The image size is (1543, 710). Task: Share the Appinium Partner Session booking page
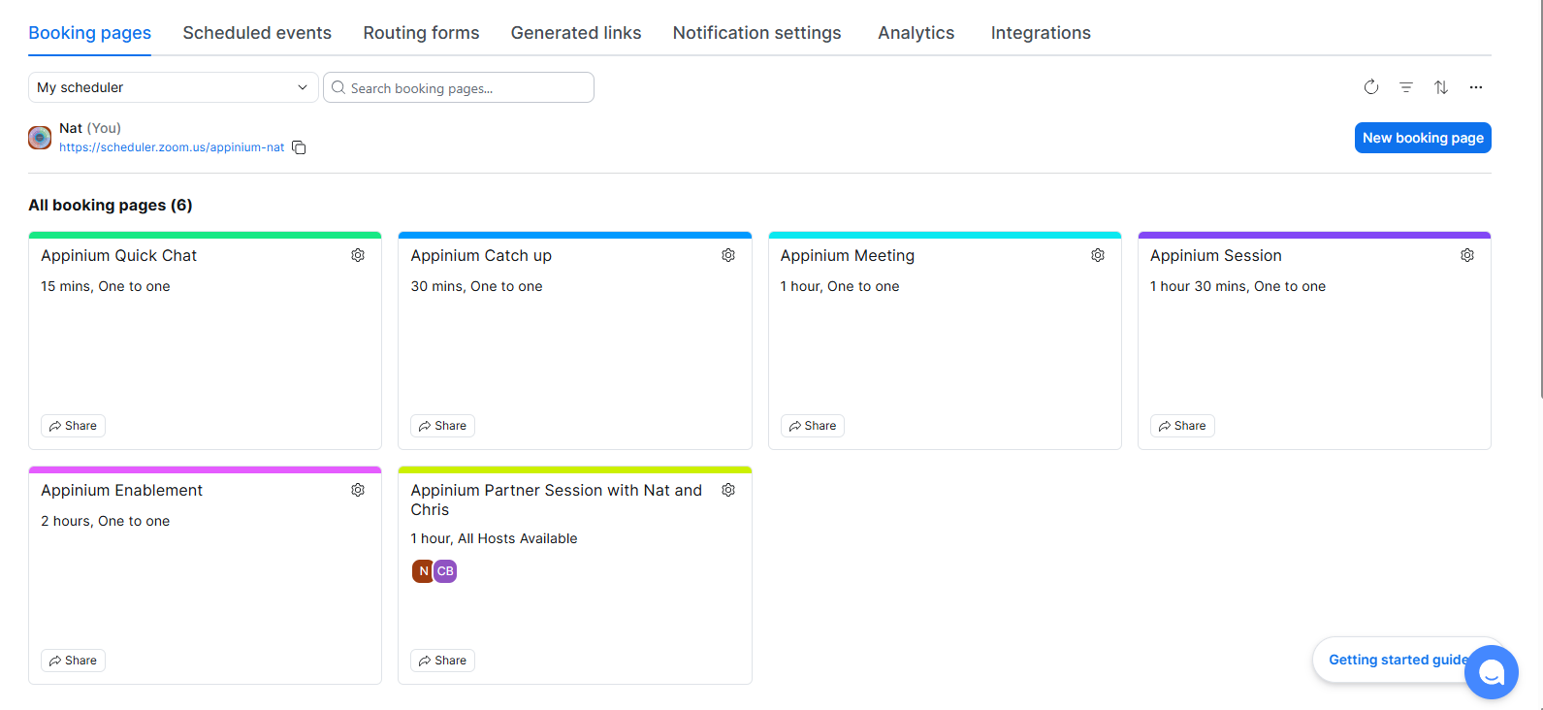coord(442,661)
